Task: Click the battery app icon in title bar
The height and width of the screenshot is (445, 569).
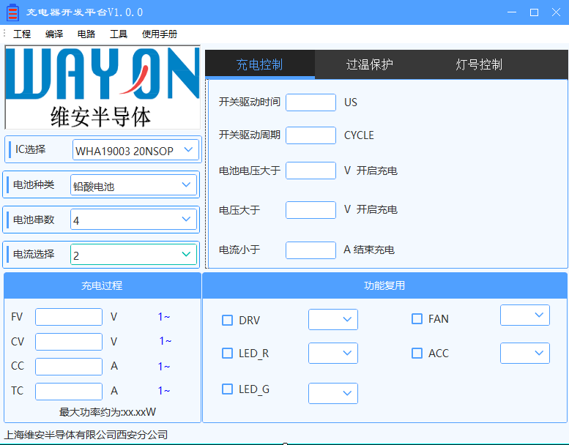Action: tap(13, 12)
